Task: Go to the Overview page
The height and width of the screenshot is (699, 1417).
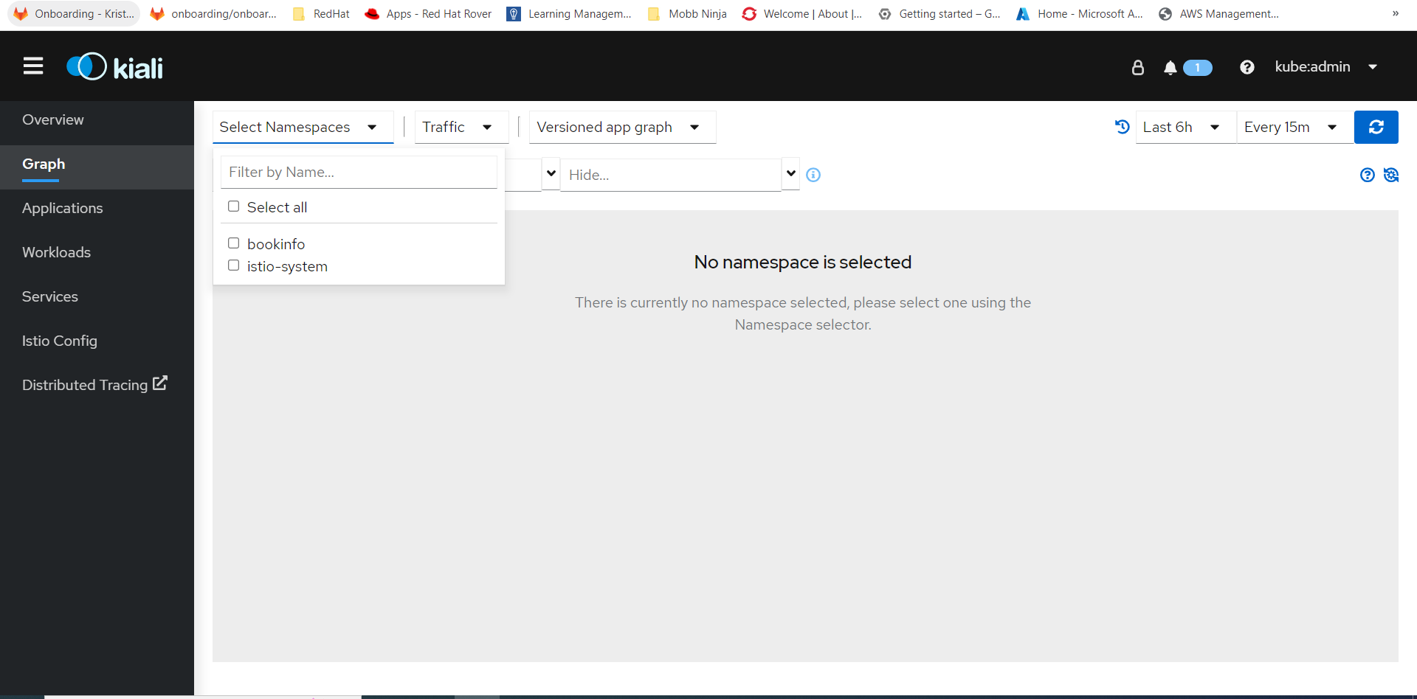Action: pos(53,119)
